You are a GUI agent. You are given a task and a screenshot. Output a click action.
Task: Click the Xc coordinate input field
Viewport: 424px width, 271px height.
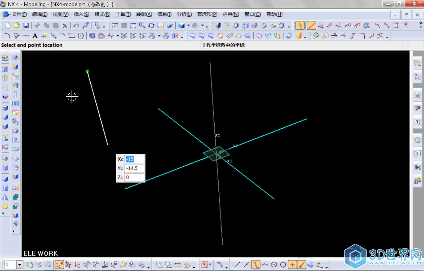134,159
